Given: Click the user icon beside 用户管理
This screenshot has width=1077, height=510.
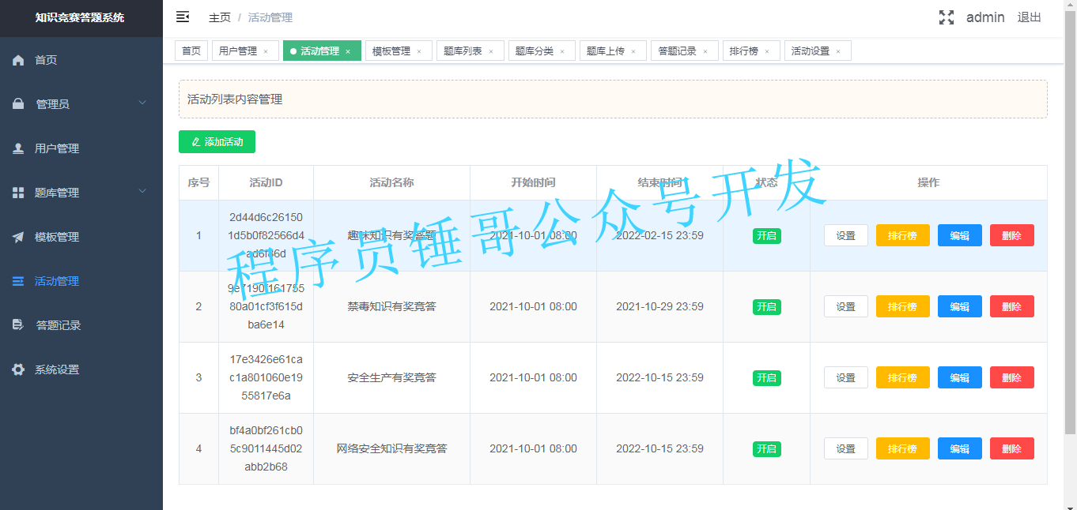Looking at the screenshot, I should pos(18,148).
